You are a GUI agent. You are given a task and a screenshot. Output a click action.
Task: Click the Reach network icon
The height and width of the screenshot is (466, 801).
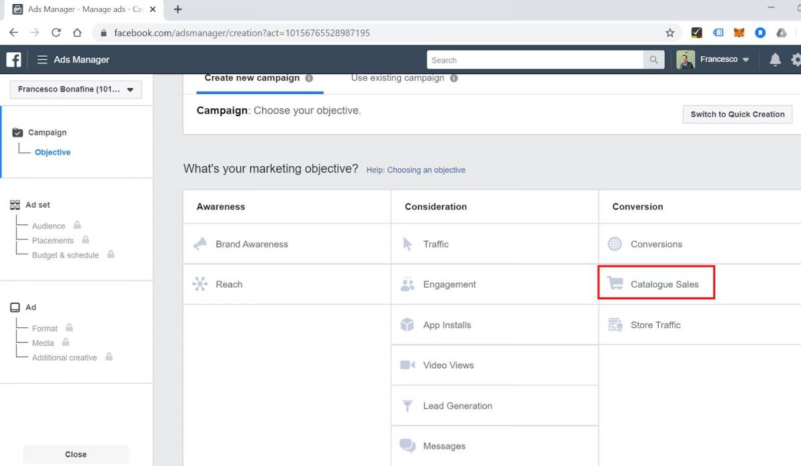[200, 284]
